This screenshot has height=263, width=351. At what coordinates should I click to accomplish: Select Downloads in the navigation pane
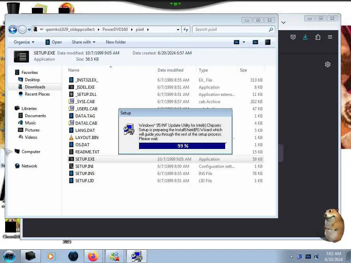click(x=35, y=87)
